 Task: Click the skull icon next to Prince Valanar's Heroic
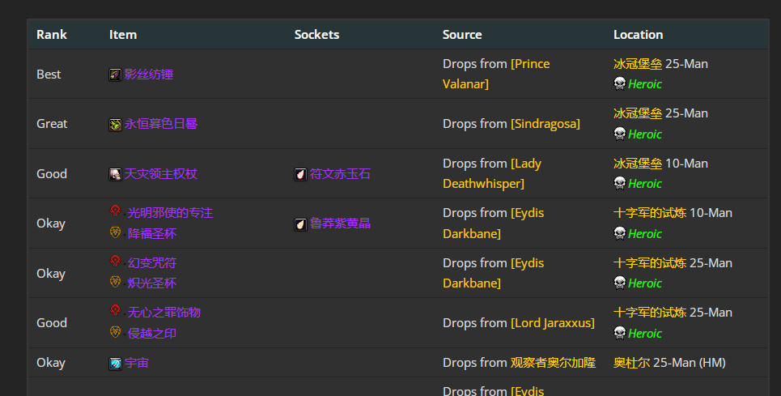[620, 83]
